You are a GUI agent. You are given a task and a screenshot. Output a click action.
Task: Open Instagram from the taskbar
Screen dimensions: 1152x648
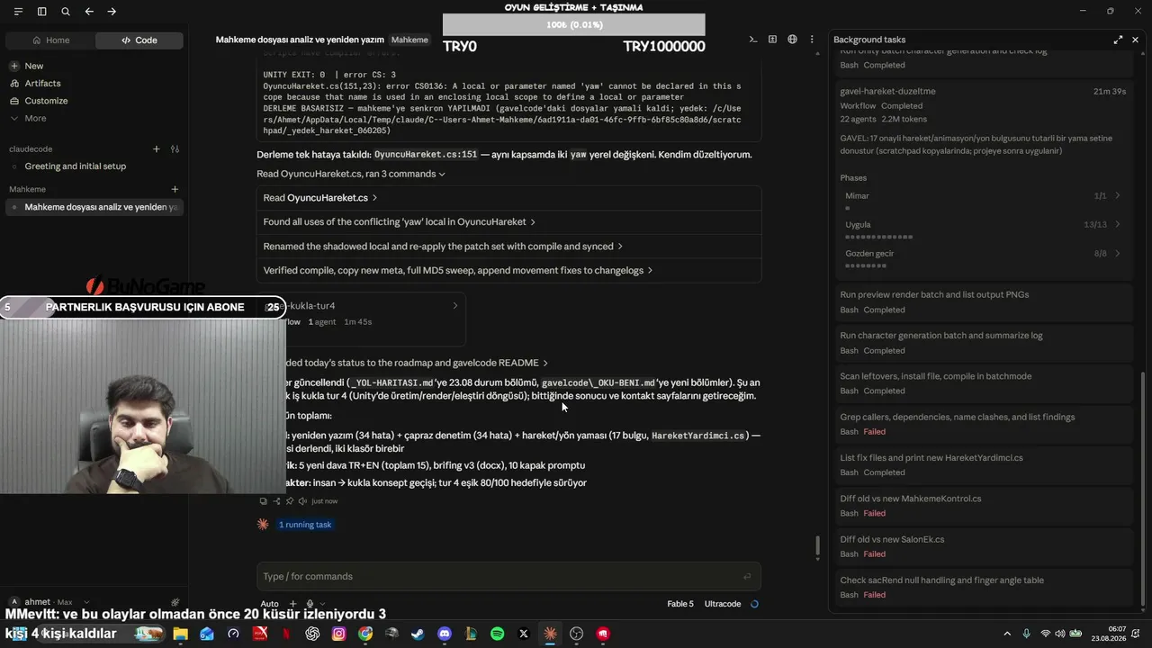tap(339, 634)
